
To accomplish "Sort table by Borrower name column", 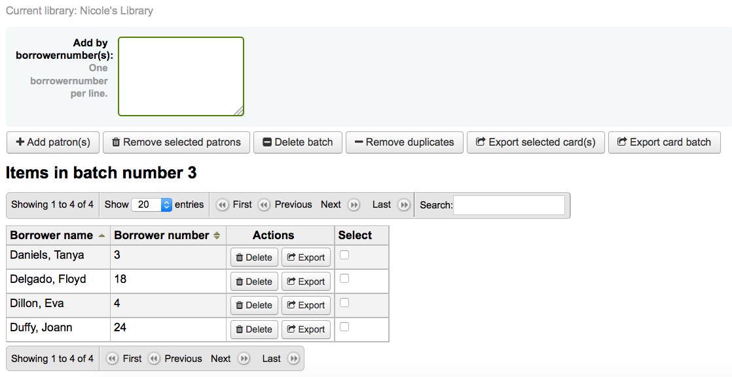I will click(58, 235).
